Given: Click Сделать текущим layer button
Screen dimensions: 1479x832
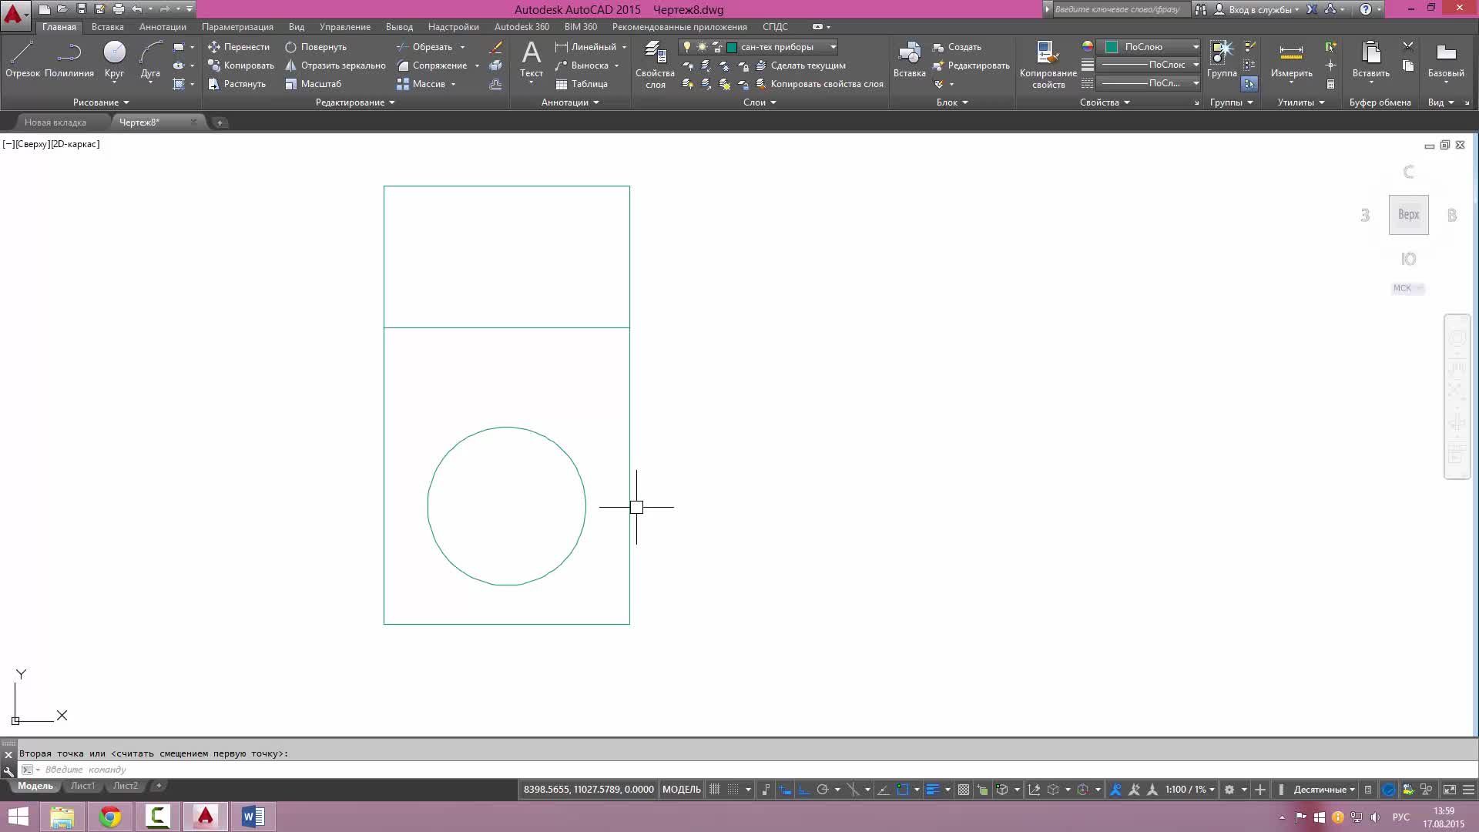Looking at the screenshot, I should 800,65.
